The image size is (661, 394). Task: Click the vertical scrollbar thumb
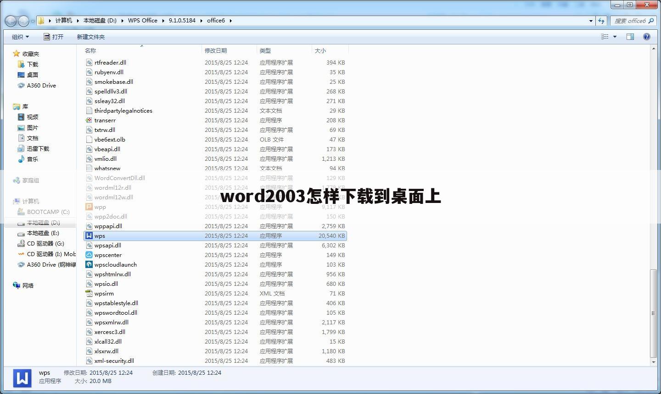654,313
